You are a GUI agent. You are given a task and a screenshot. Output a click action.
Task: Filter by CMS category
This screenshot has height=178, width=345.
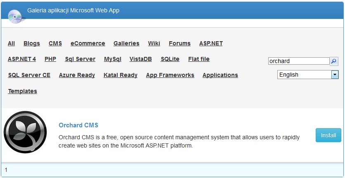tap(55, 44)
